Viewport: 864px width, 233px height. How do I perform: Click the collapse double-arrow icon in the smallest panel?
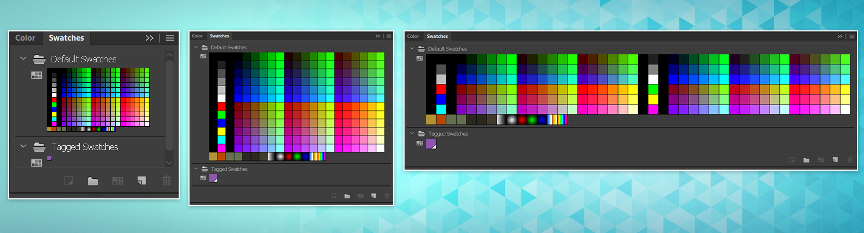(149, 38)
